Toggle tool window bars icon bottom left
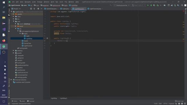The image size is (187, 105). pyautogui.click(x=9, y=104)
